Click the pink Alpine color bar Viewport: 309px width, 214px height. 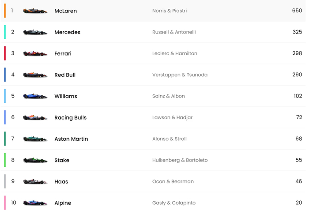coord(5,203)
